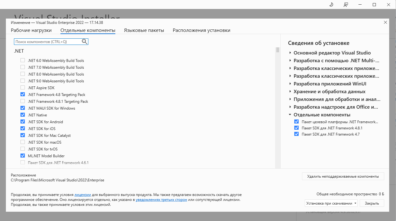Check .NET 6.0 WebAssembly Build Tools
396x221 pixels.
pos(23,61)
